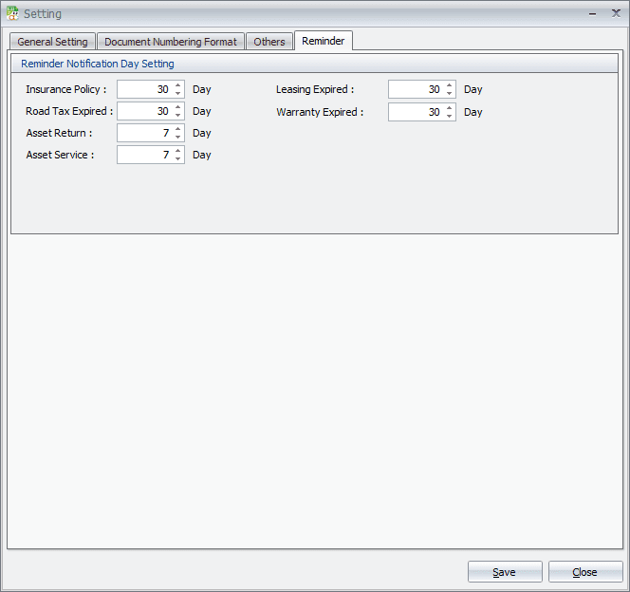
Task: Click the Insurance Policy day input field
Action: coord(144,89)
